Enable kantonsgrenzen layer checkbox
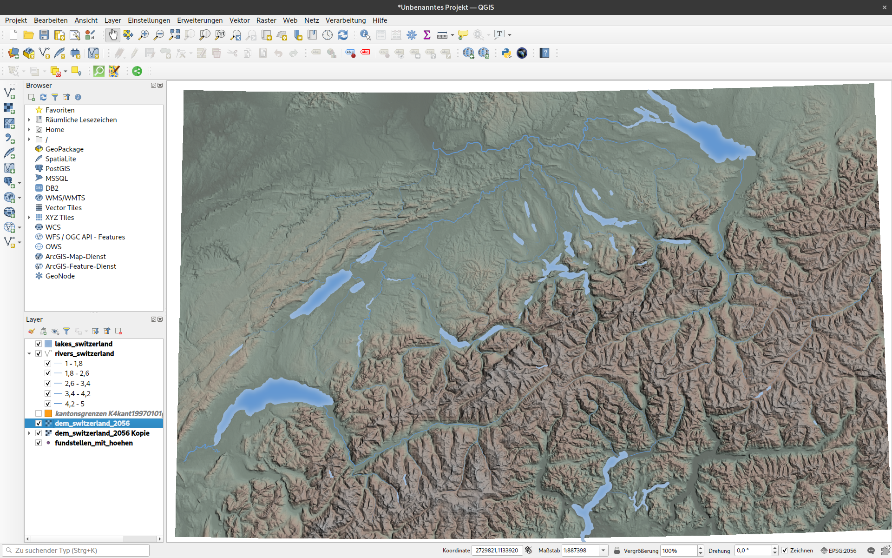Viewport: 892px width, 558px height. (39, 413)
